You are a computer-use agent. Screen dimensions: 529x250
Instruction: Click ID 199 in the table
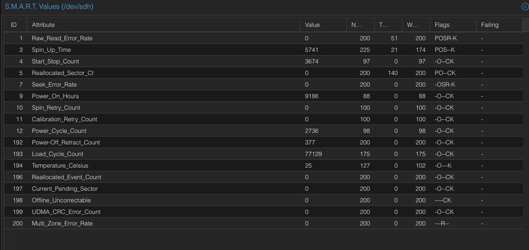[x=18, y=211]
